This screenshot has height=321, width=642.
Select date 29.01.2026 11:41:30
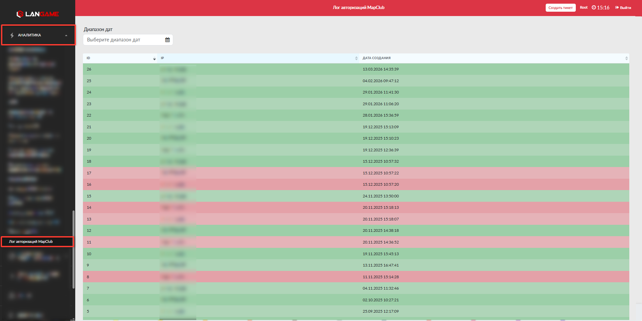[x=381, y=92]
